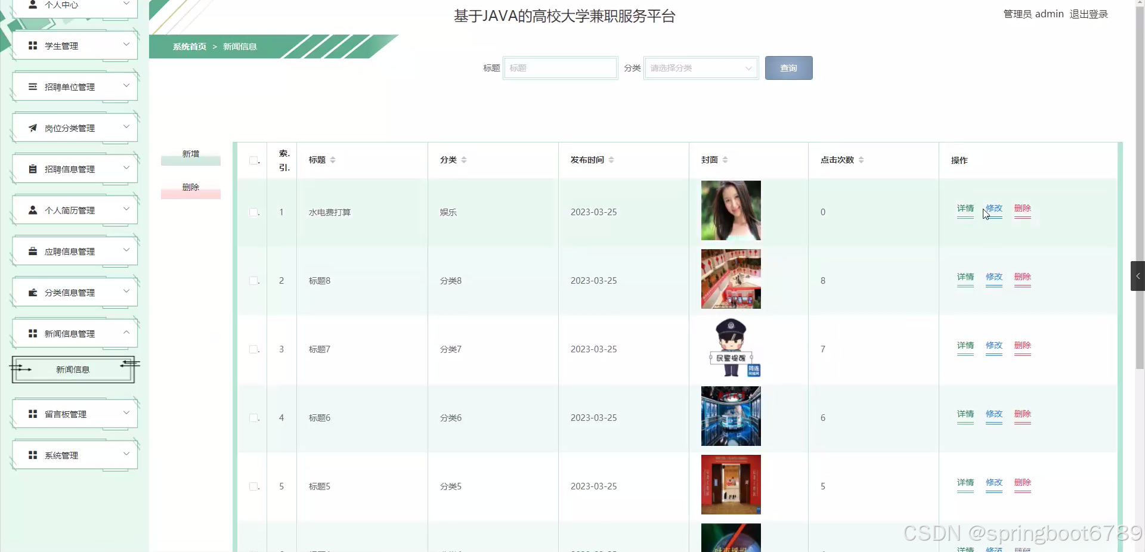Click the list icon beside 招聘单位管理
Image resolution: width=1145 pixels, height=552 pixels.
[33, 87]
